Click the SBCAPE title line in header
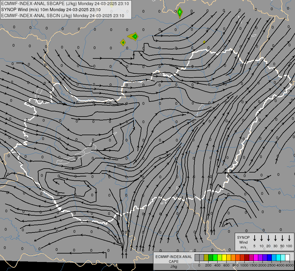Viewport: 295px width, 271px height. pos(65,4)
